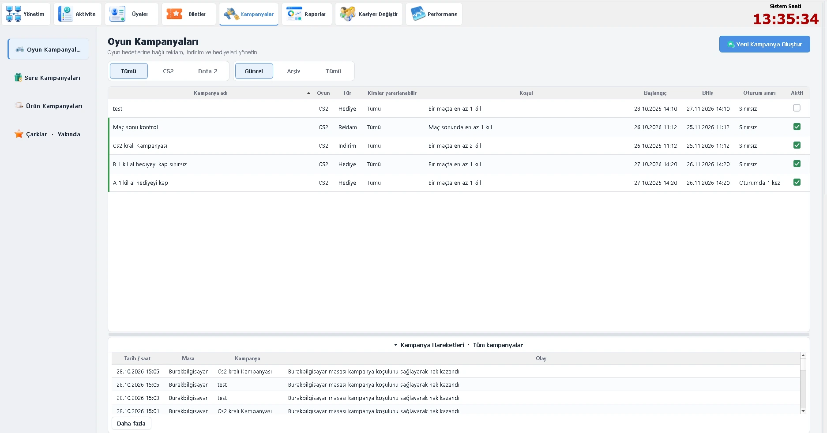The image size is (827, 433).
Task: Open the Yönetim section icon
Action: pos(14,14)
